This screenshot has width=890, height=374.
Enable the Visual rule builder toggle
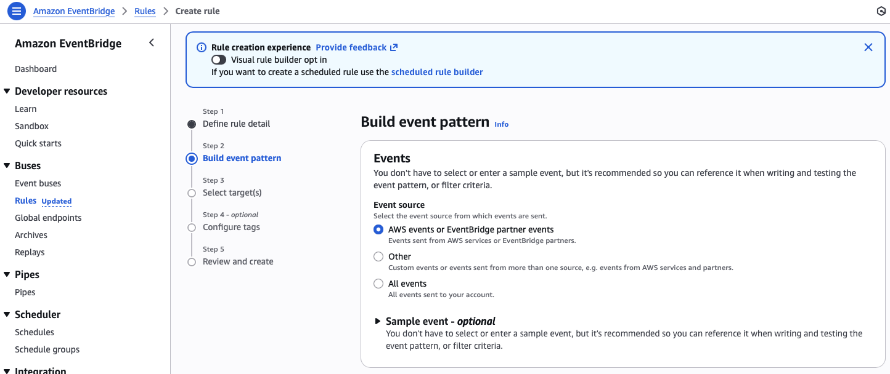pos(219,60)
